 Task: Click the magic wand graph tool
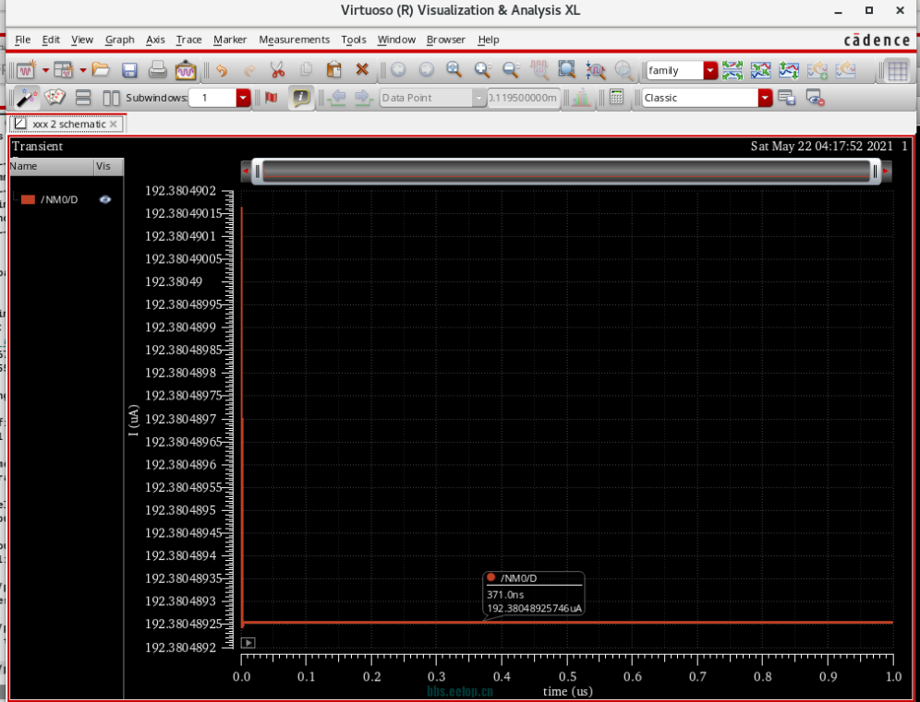click(27, 97)
